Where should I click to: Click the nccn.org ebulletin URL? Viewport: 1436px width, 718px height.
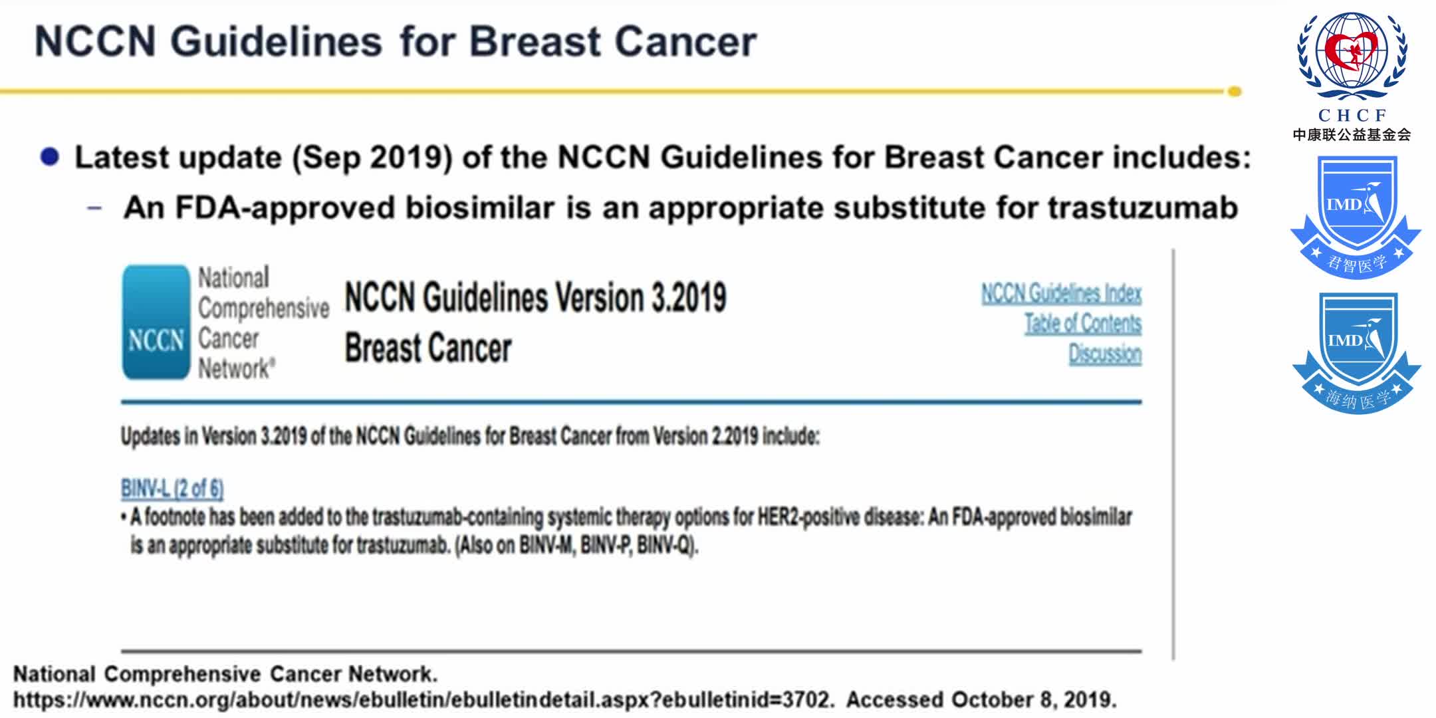tap(423, 699)
